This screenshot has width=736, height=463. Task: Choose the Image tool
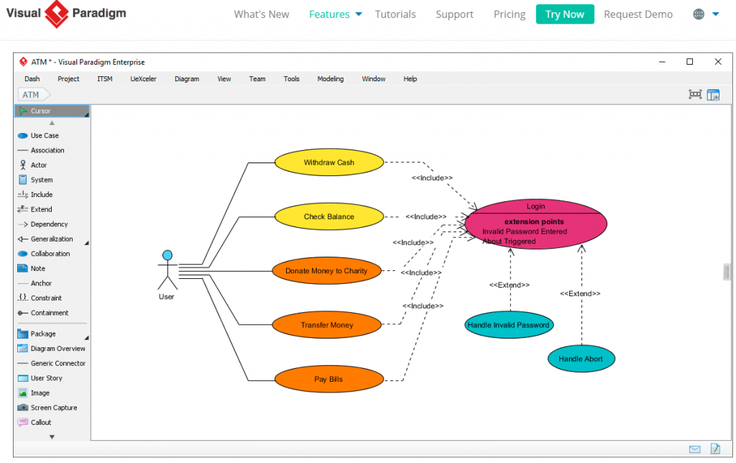34,393
